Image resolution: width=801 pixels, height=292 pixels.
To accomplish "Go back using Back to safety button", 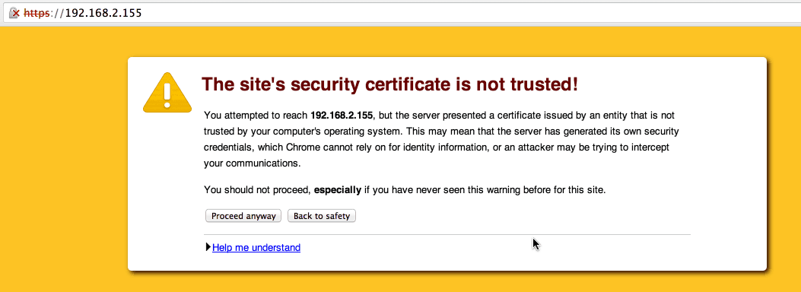I will click(x=322, y=216).
